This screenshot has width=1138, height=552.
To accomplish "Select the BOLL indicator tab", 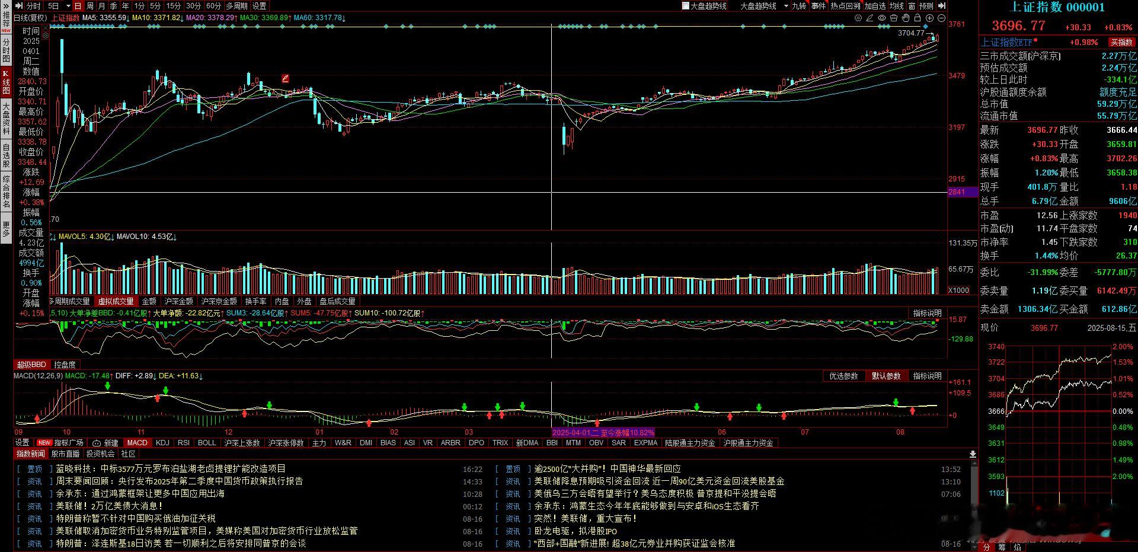I will [207, 443].
